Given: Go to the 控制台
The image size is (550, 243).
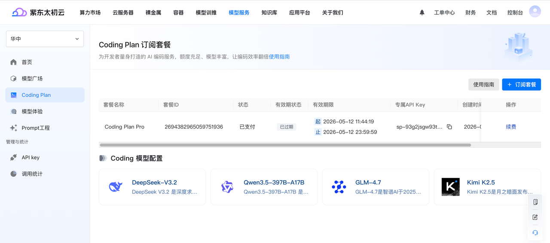Looking at the screenshot, I should coord(515,12).
